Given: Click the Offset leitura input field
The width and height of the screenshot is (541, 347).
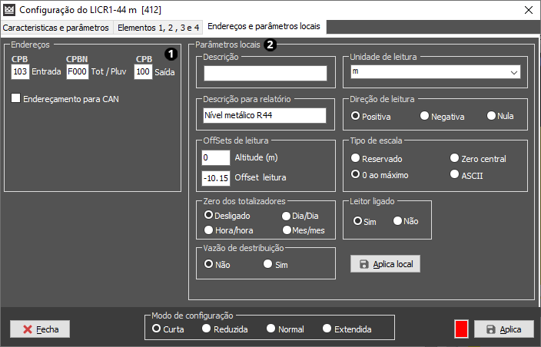Looking at the screenshot, I should point(215,179).
